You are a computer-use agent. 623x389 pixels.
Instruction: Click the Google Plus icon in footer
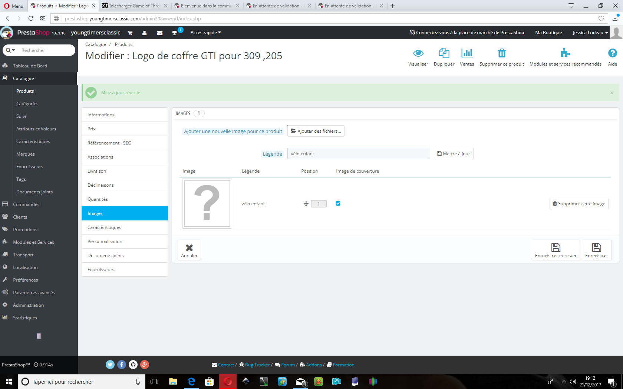[145, 365]
